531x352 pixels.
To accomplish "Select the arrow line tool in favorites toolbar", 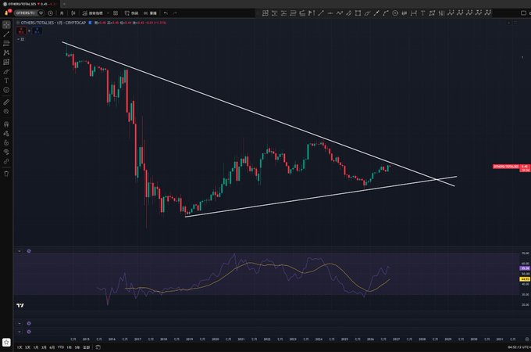I will (x=376, y=13).
